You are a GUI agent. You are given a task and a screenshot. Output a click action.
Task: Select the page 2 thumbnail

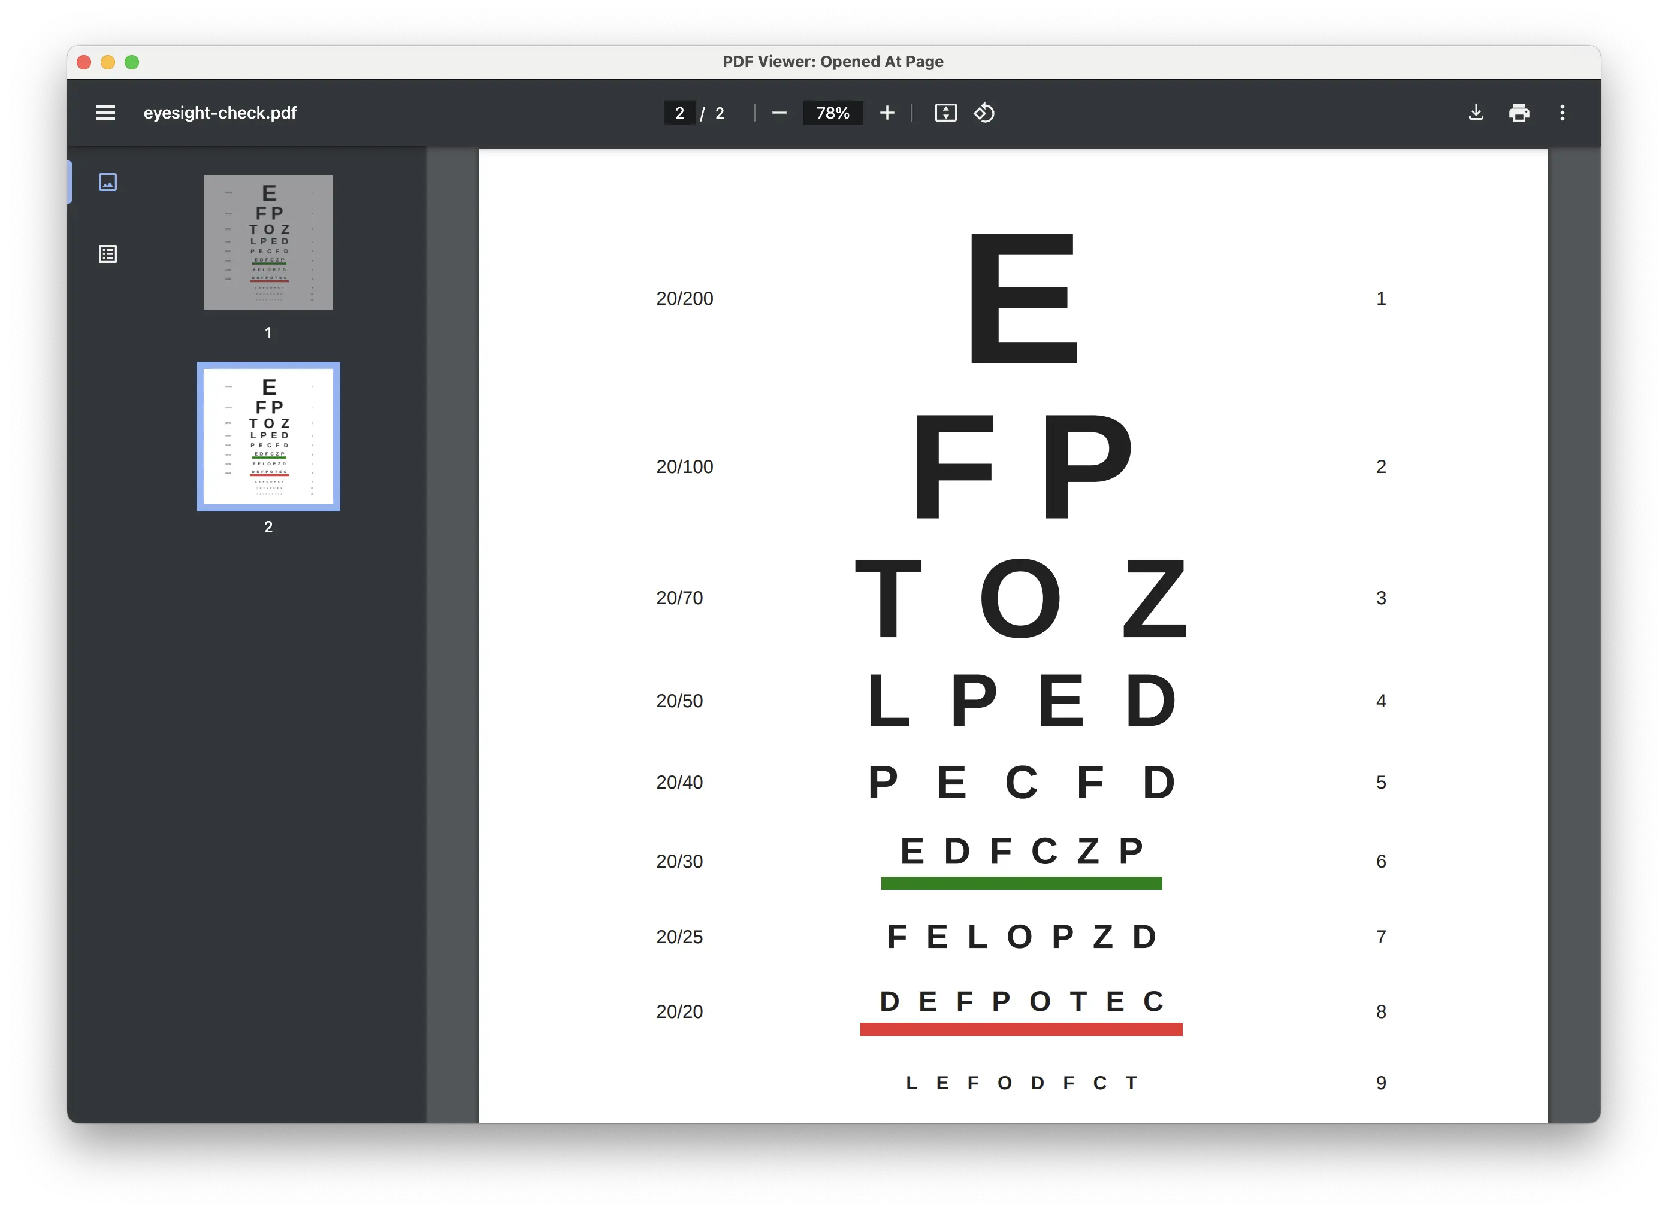pos(268,436)
